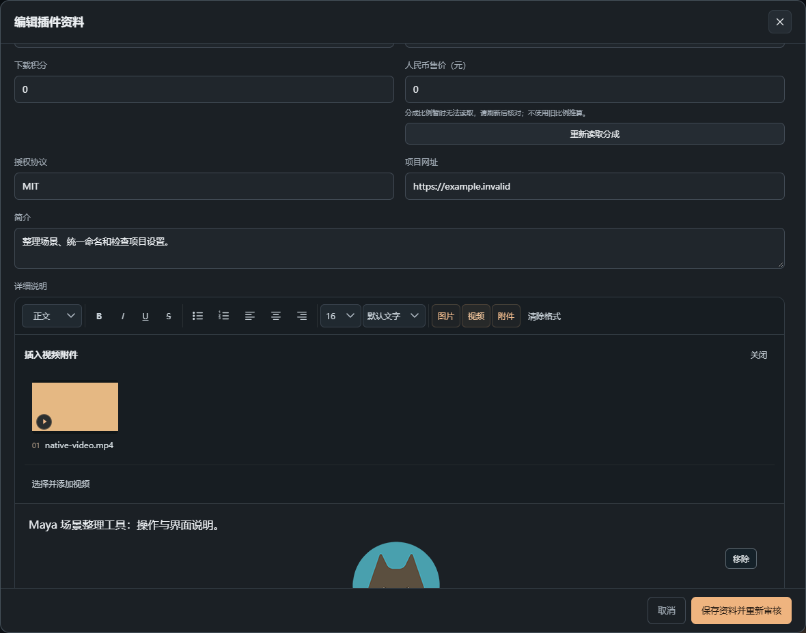Click into the 简介 text area
806x633 pixels.
400,248
